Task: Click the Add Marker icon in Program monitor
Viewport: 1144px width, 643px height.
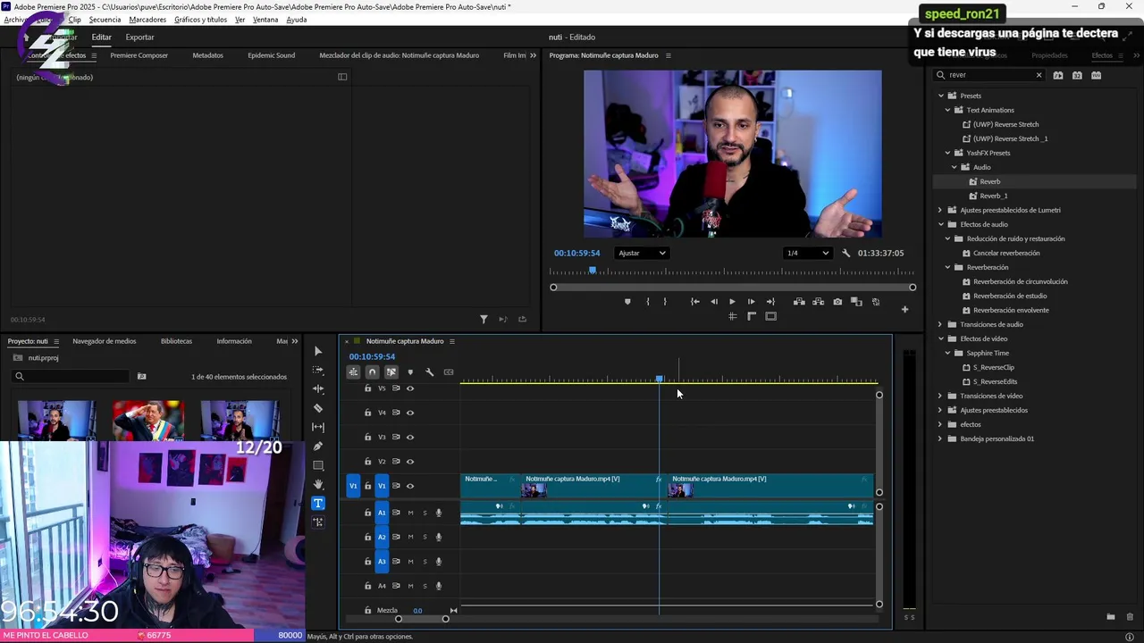Action: click(x=627, y=302)
